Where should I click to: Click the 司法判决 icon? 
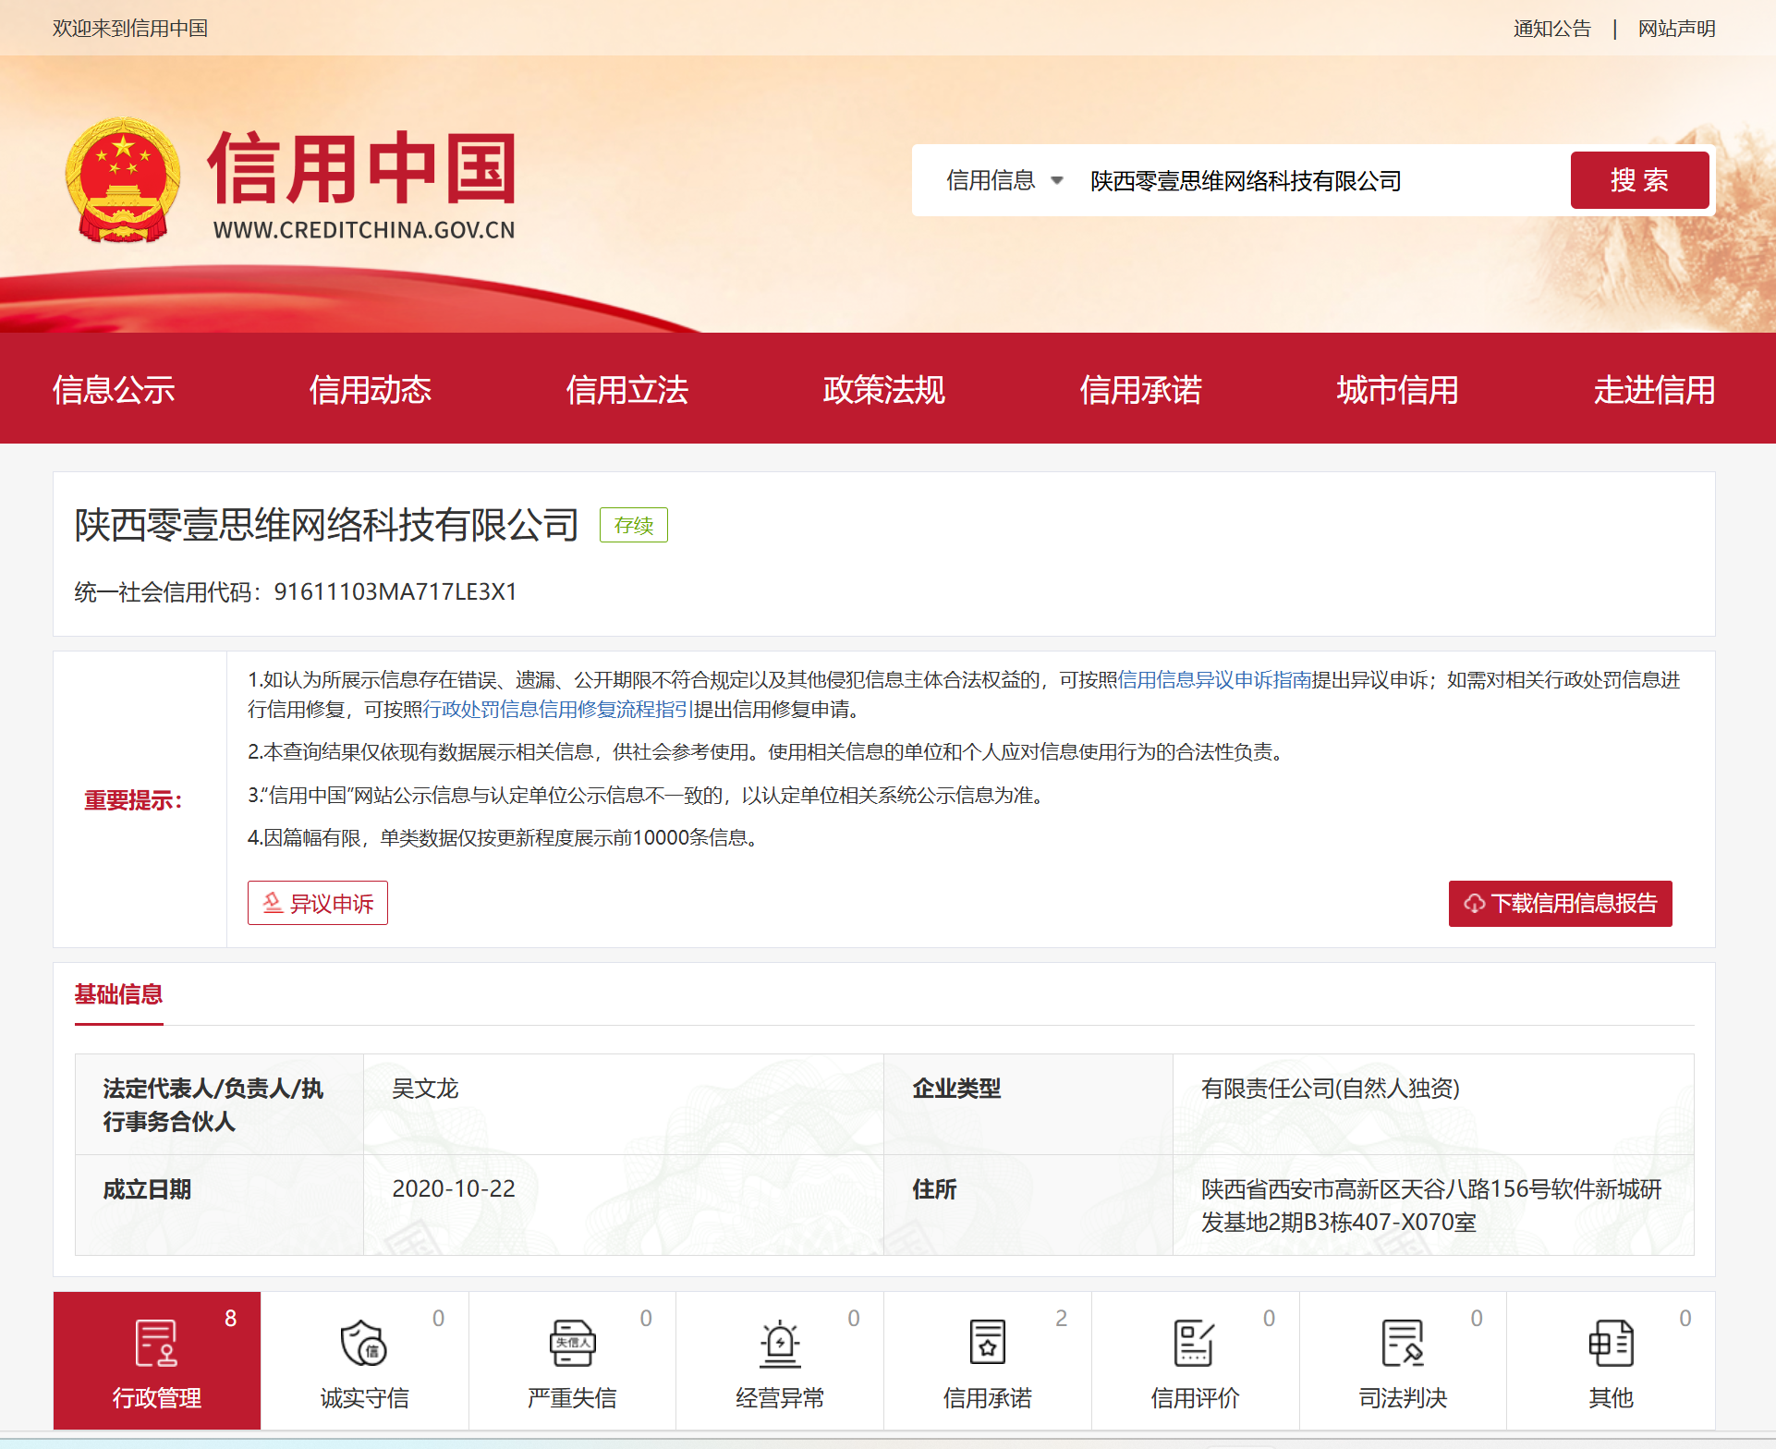tap(1403, 1343)
